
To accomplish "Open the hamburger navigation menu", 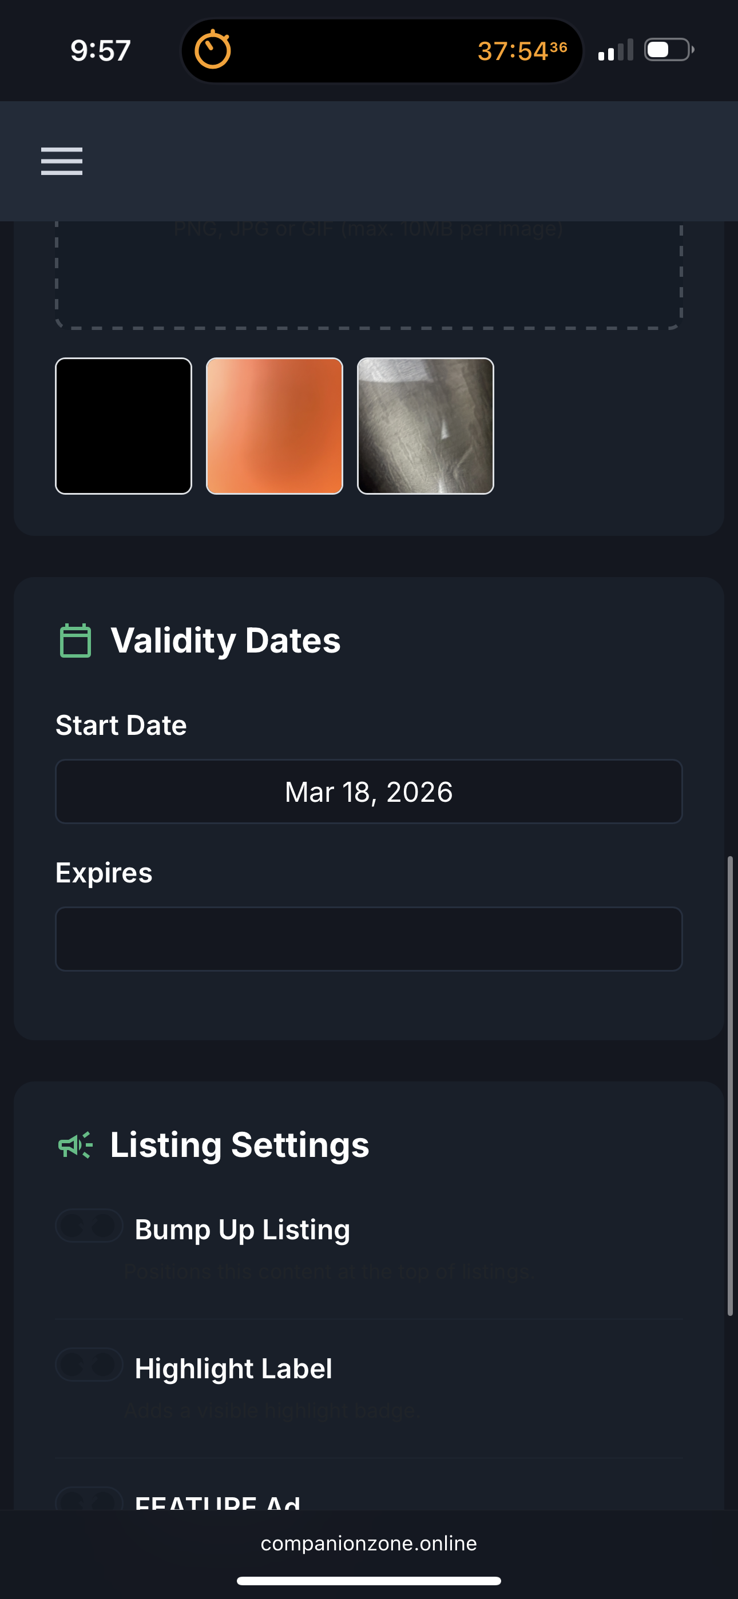I will coord(62,161).
